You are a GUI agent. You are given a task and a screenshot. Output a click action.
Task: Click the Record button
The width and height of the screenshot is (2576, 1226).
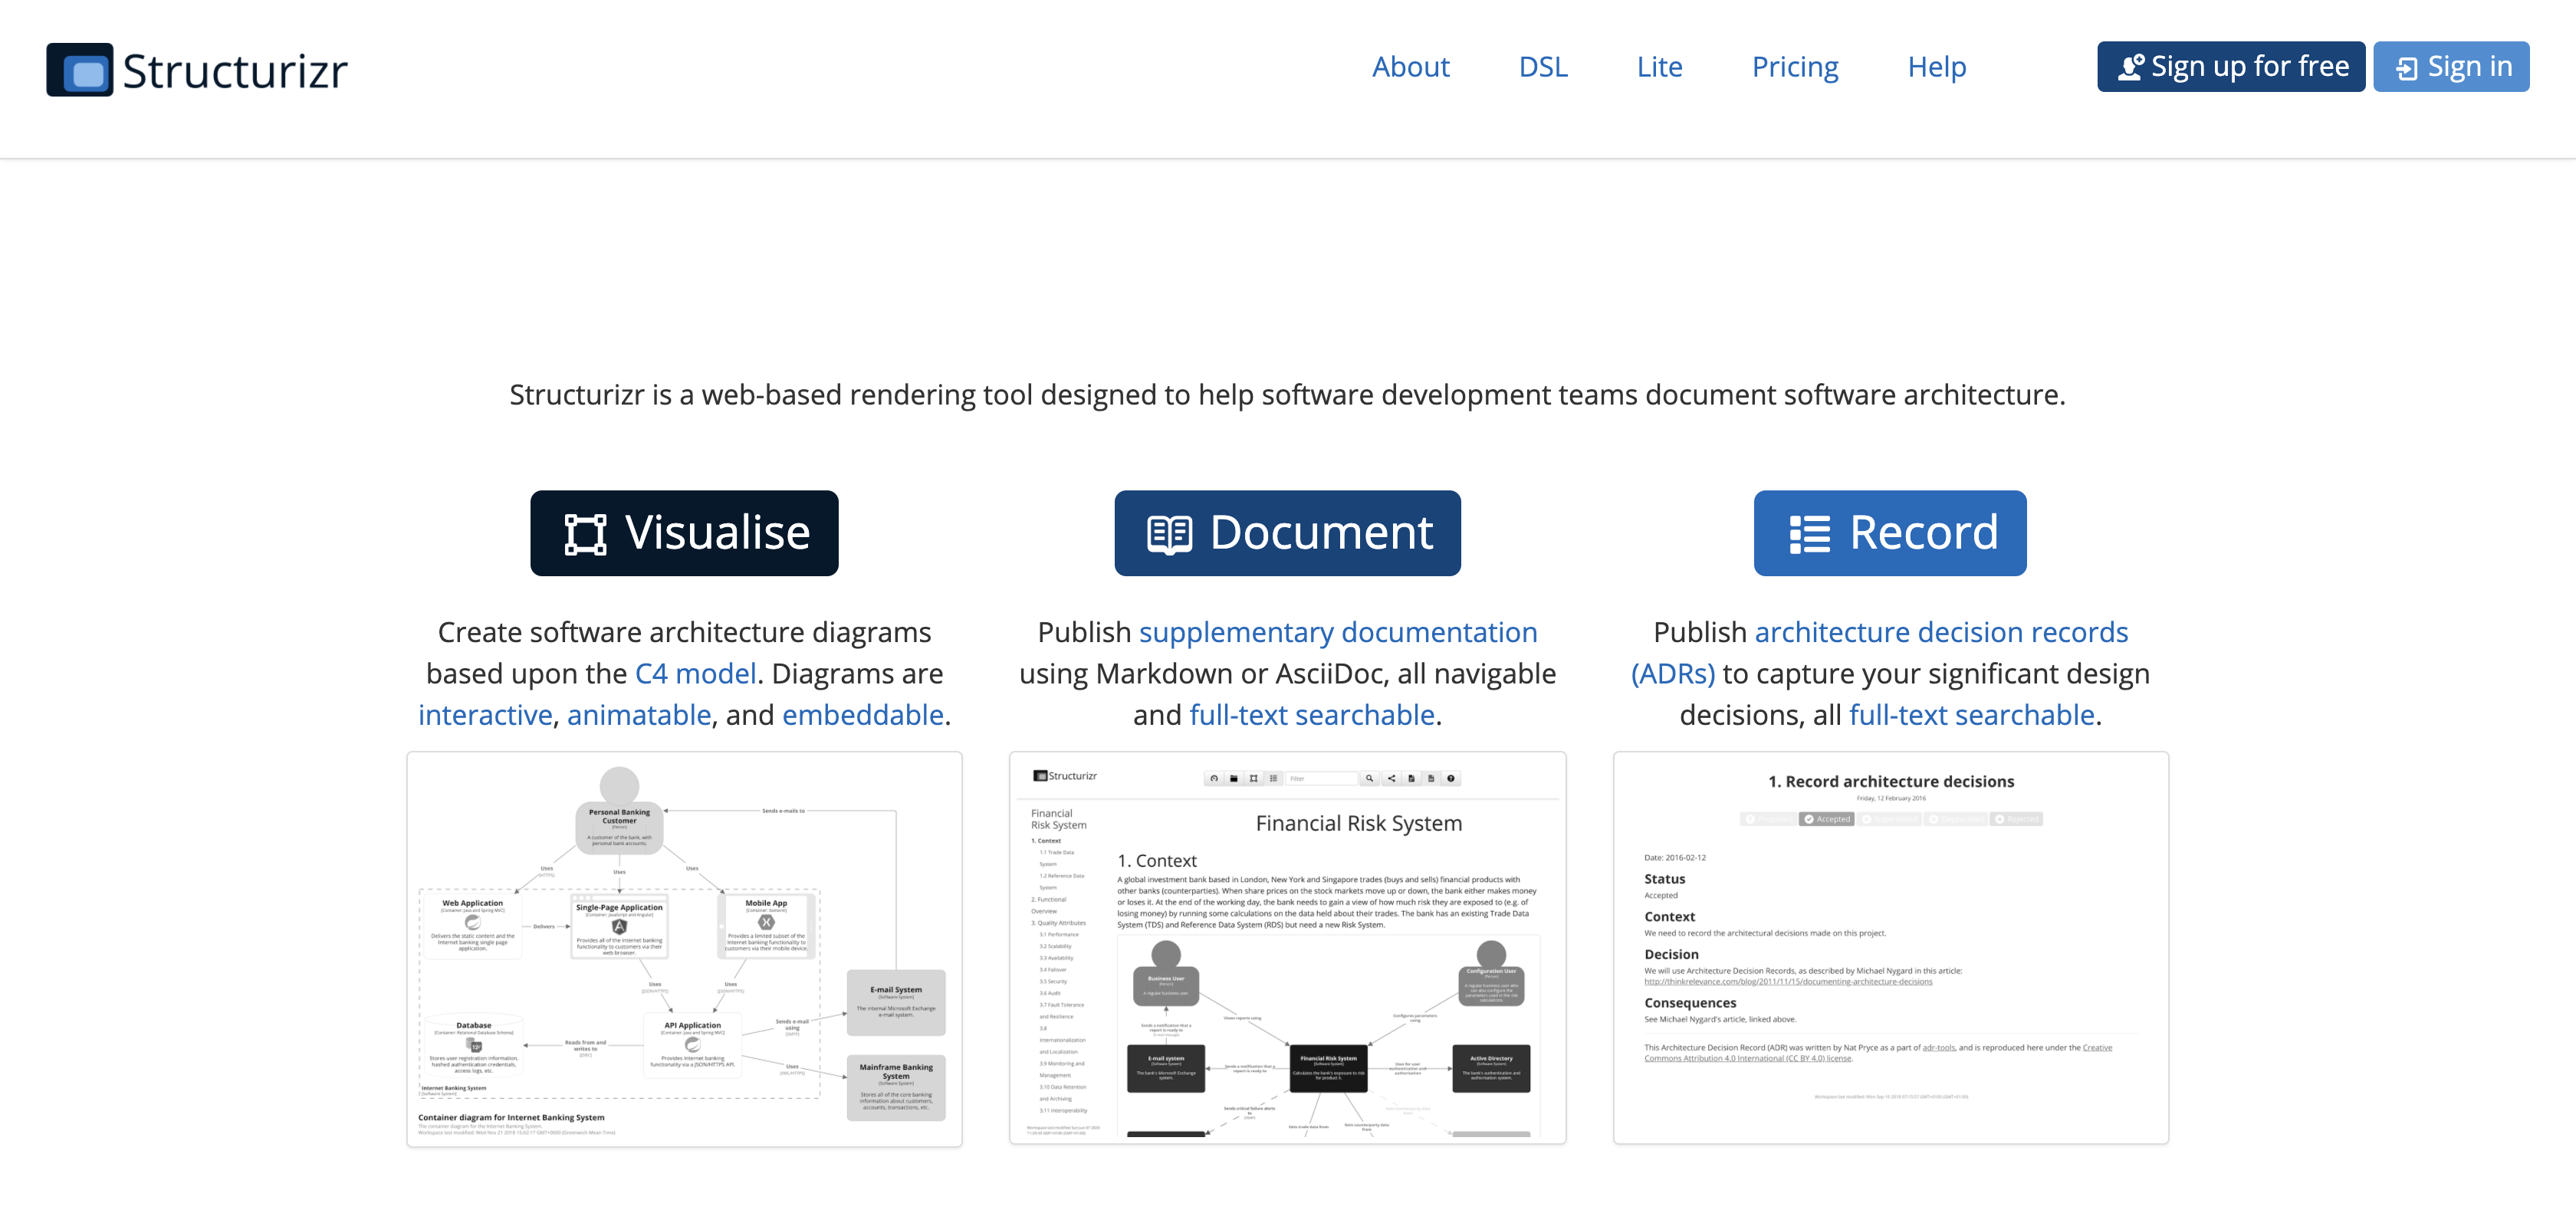[x=1890, y=533]
